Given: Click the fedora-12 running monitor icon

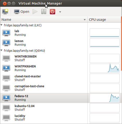Looking at the screenshot, I should 6,98.
